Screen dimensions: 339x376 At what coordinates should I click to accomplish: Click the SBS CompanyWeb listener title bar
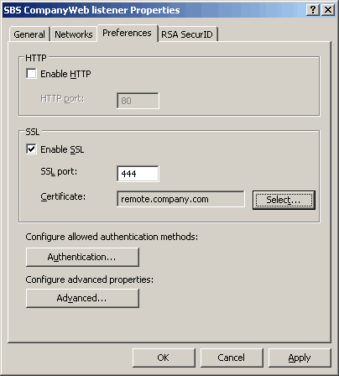154,10
